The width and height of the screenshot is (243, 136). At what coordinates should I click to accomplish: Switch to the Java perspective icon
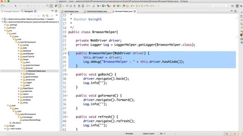point(237,6)
